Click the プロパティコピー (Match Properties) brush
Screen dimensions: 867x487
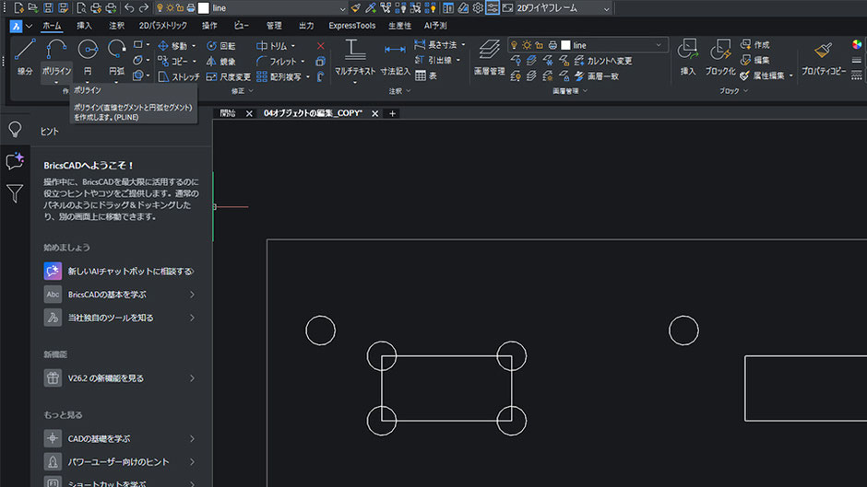[824, 57]
